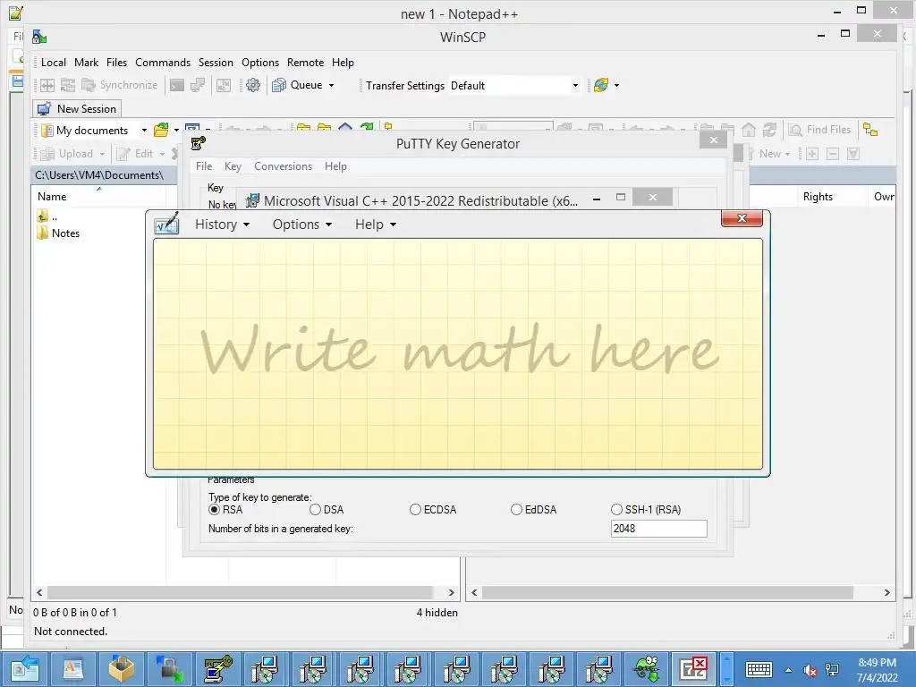The height and width of the screenshot is (687, 916).
Task: Open the History dropdown in Math Input Panel
Action: click(222, 225)
